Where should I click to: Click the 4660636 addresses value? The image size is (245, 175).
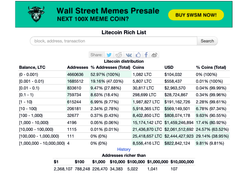click(75, 74)
